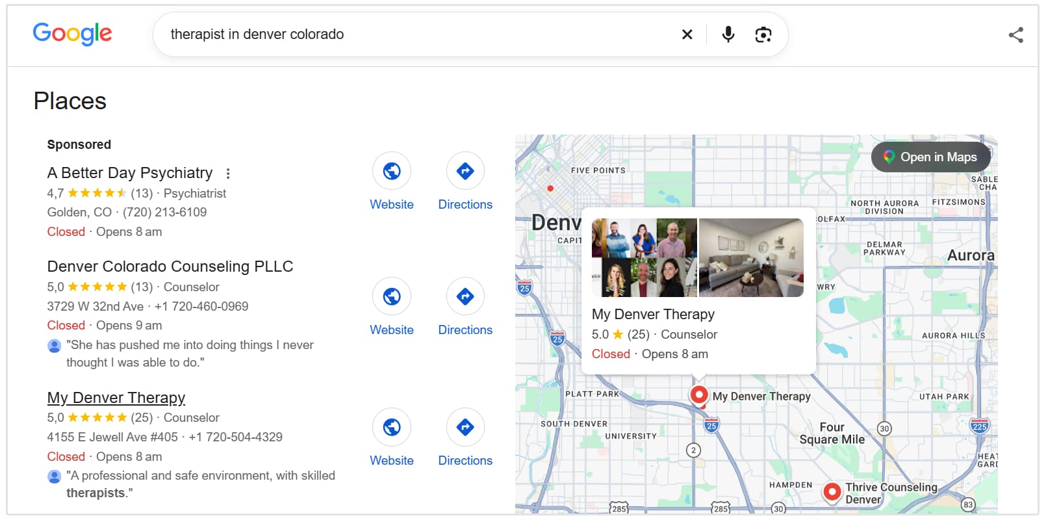Click review quote "A professional and safe environment"

[201, 484]
